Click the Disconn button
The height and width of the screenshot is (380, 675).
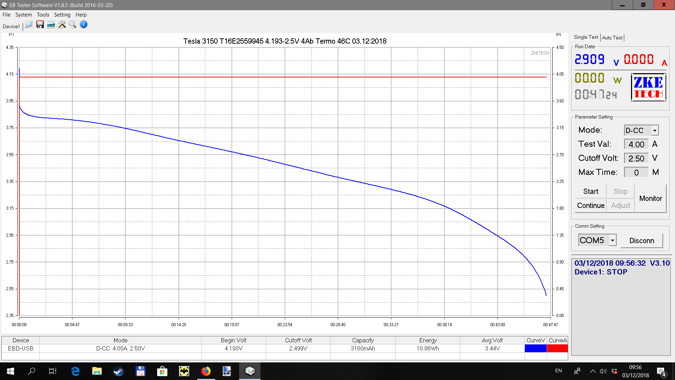click(x=642, y=241)
